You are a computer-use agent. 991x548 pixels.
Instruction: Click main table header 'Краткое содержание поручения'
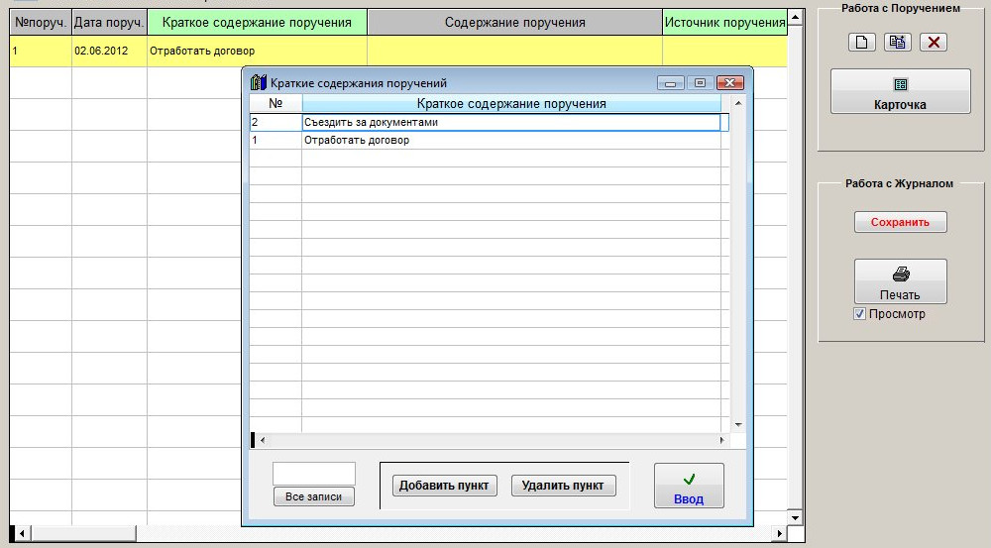(x=257, y=23)
